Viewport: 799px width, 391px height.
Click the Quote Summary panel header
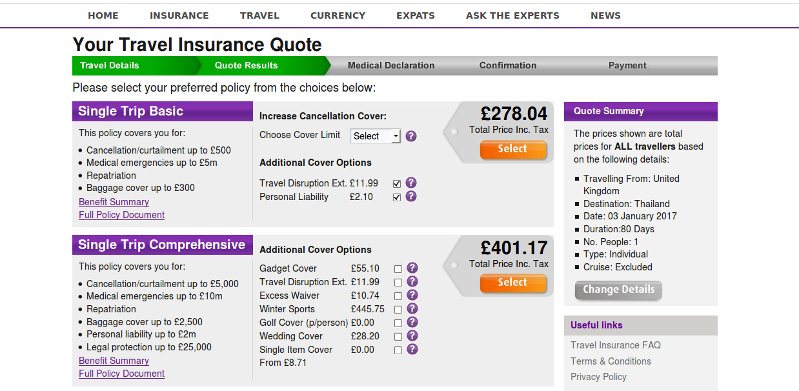641,111
